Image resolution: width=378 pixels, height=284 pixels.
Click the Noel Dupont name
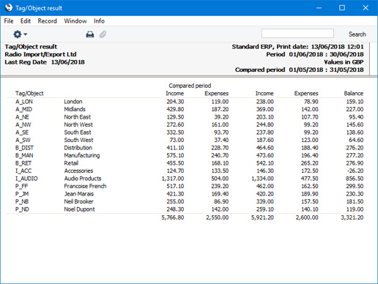pos(79,209)
